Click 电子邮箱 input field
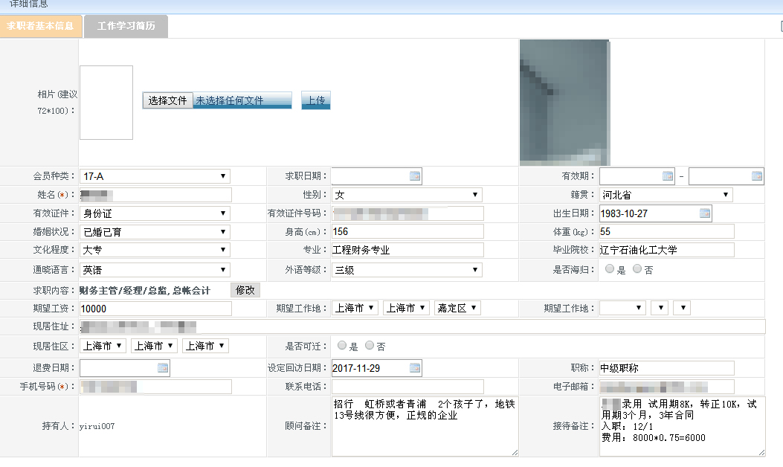The image size is (783, 467). 667,387
